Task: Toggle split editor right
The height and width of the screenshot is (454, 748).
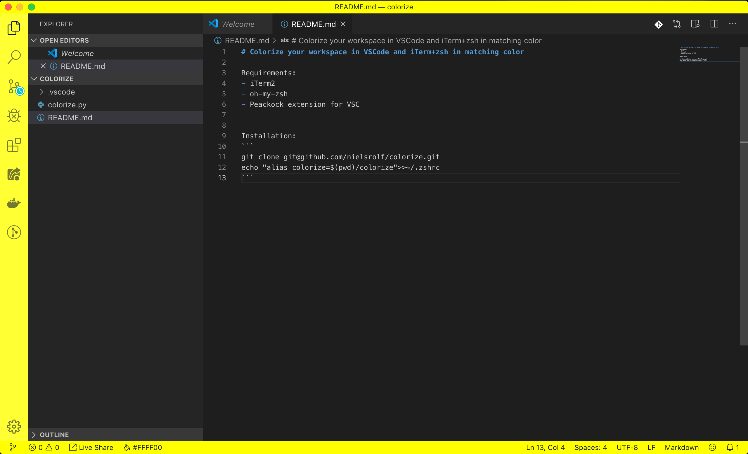Action: pyautogui.click(x=714, y=24)
